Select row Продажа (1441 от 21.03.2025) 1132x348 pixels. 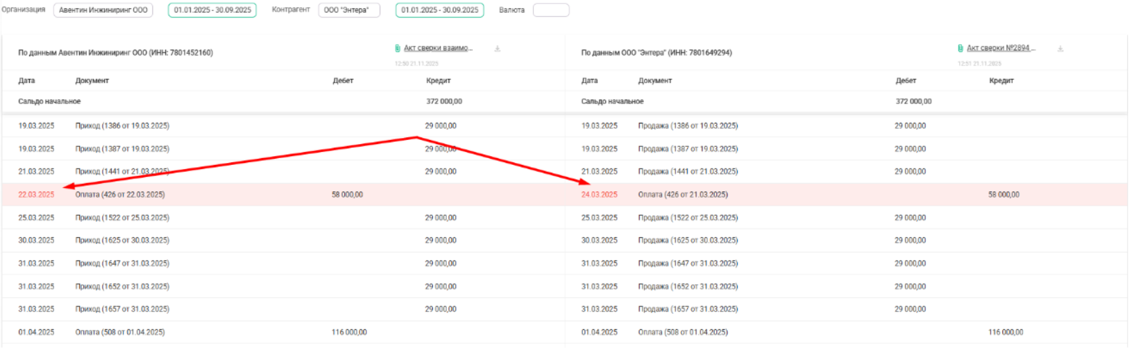846,172
